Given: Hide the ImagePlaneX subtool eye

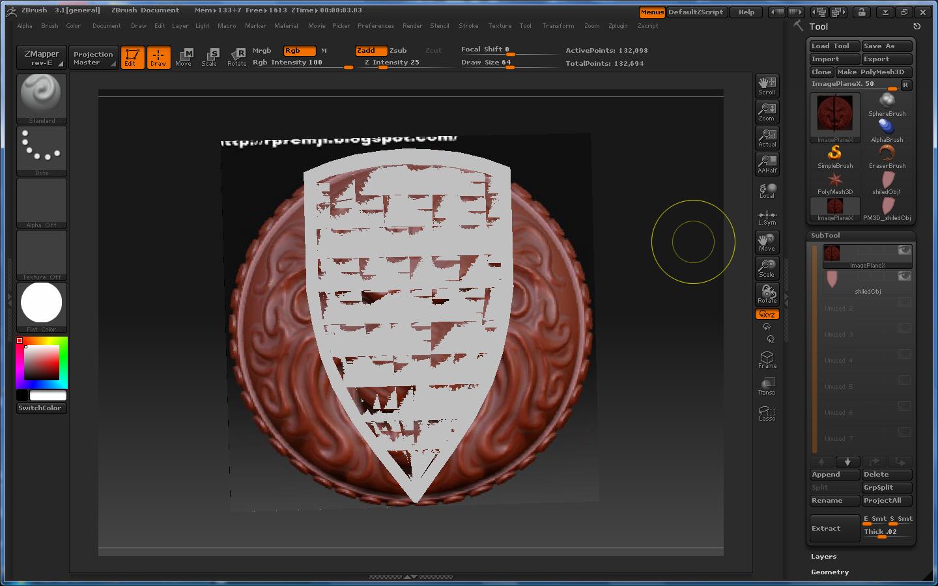Looking at the screenshot, I should 904,250.
